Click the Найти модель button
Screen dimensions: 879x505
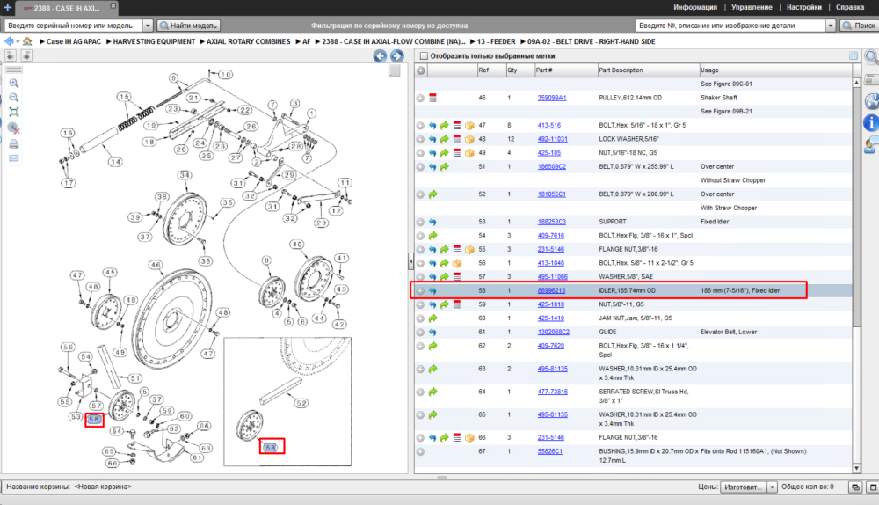[188, 26]
